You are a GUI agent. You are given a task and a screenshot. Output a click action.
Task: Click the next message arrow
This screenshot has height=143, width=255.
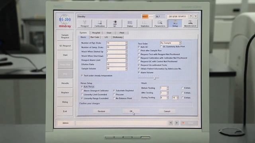(x=177, y=123)
